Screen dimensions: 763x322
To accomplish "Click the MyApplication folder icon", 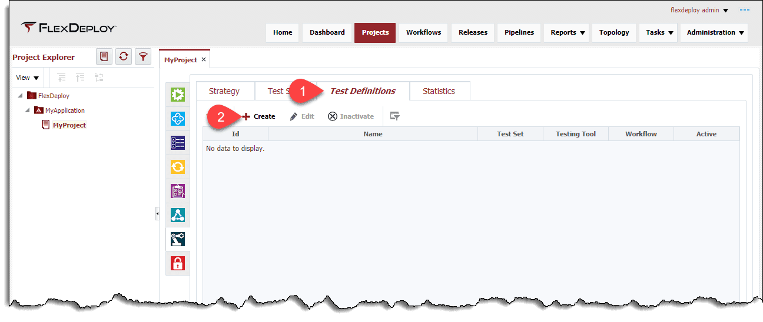I will tap(39, 110).
